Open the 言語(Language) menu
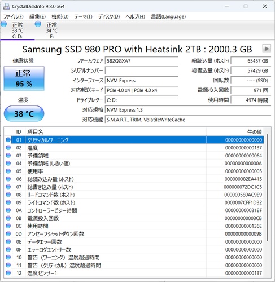The height and width of the screenshot is (282, 275). 168,17
